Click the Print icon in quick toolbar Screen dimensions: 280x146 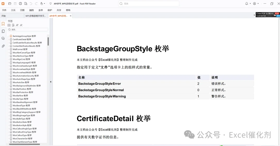pos(20,4)
